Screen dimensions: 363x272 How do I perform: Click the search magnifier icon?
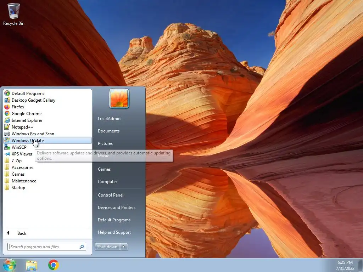point(82,247)
